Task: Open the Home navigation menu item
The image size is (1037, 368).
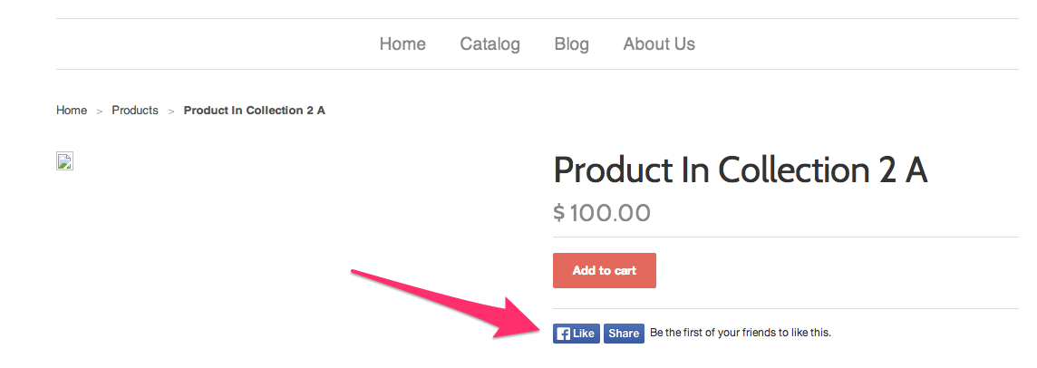Action: coord(402,44)
